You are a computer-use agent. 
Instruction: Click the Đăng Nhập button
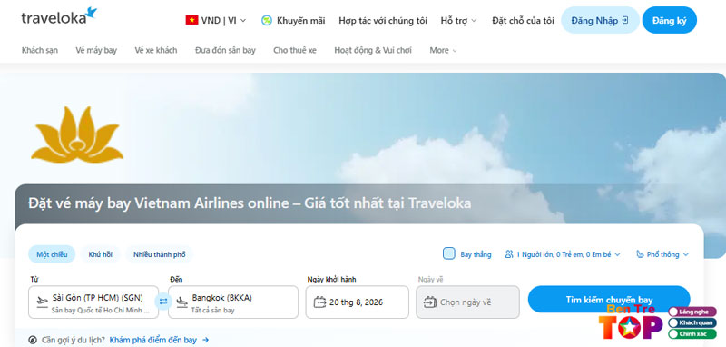[600, 20]
